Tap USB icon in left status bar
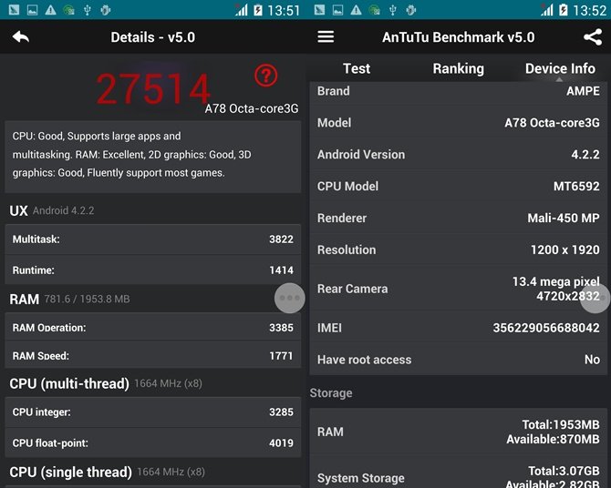This screenshot has width=611, height=488. (x=88, y=10)
